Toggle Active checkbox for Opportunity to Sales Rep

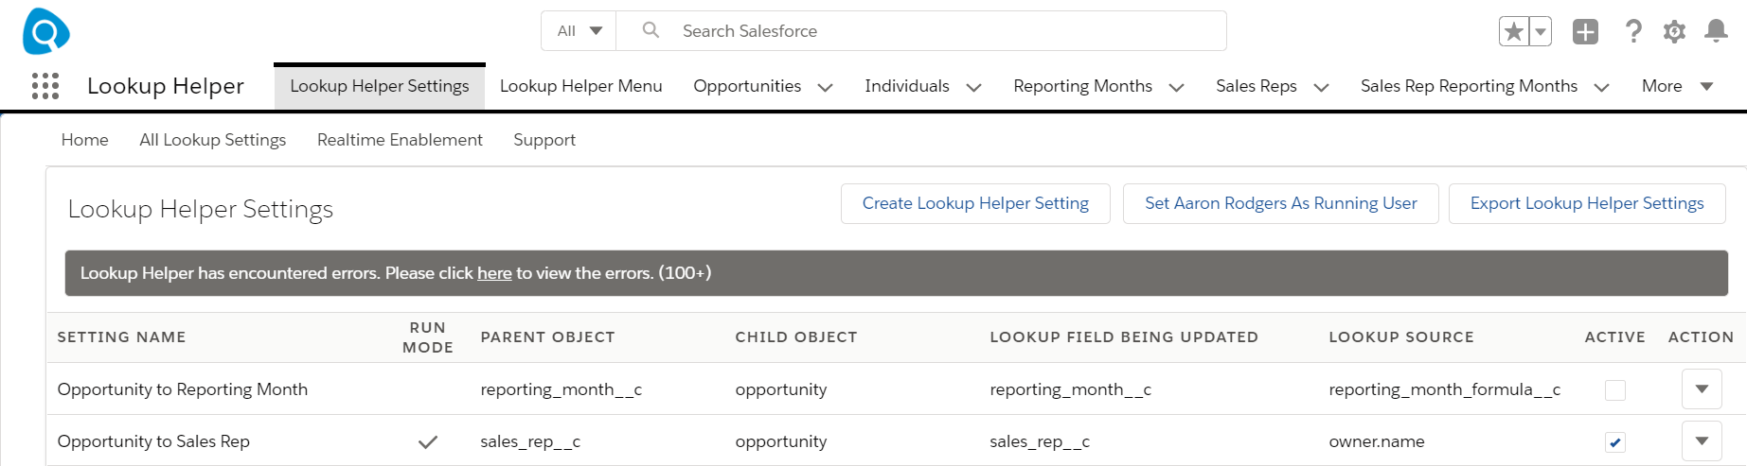tap(1615, 441)
